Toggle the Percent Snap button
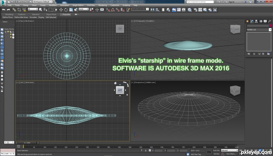Viewport: 273px width, 156px height. pyautogui.click(x=118, y=10)
